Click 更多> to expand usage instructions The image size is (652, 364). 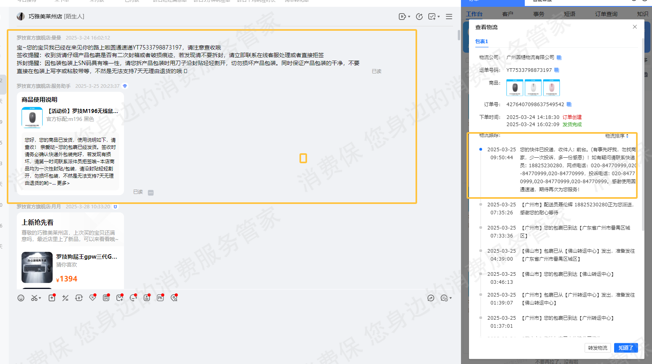[x=63, y=183]
